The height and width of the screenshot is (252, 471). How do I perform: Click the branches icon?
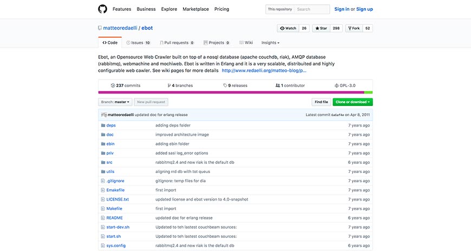click(168, 85)
